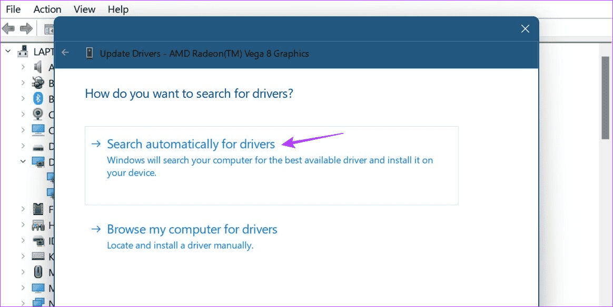This screenshot has width=613, height=307.
Task: Expand the Monitors chevron below the Mice row
Action: 23,288
